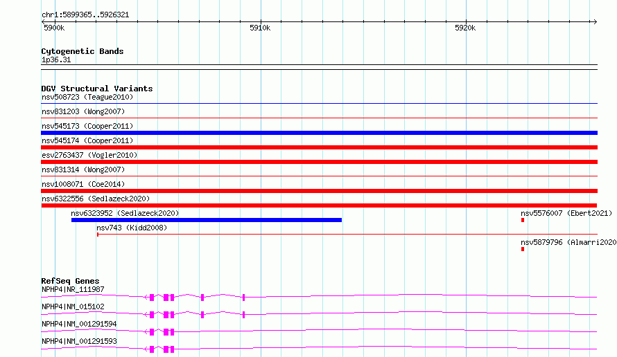
Task: Click the red nsv1008071 variant bar
Action: pos(319,191)
